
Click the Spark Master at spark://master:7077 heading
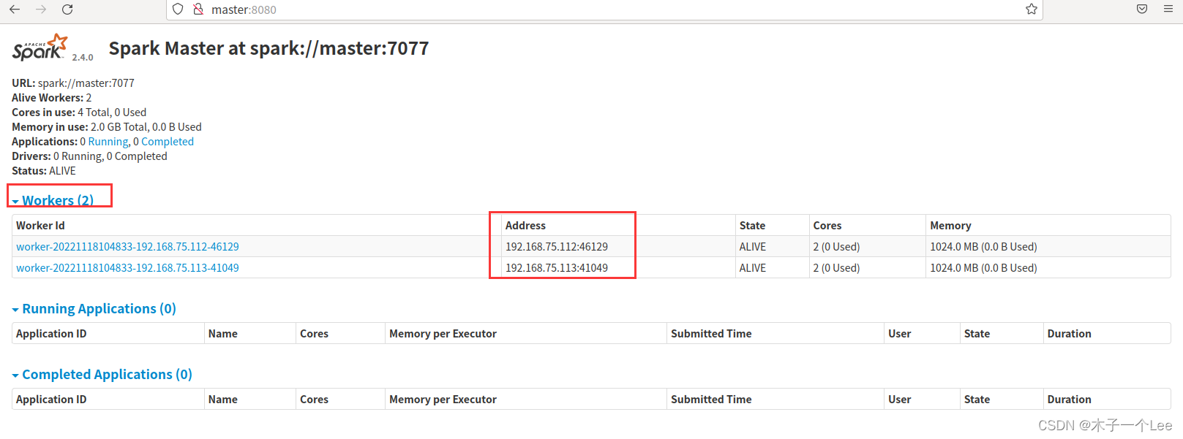(x=268, y=48)
